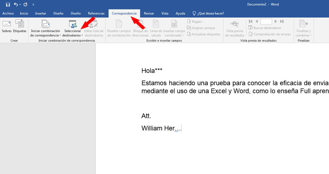Switch to the Referencias tab
The height and width of the screenshot is (174, 329).
96,13
